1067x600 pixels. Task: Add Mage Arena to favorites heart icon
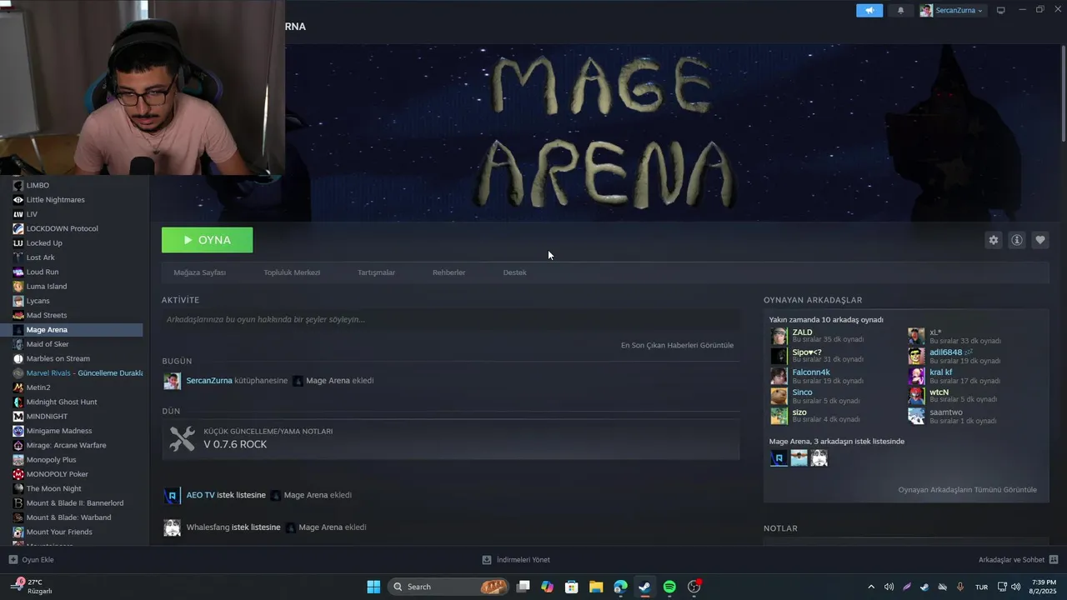click(x=1039, y=240)
